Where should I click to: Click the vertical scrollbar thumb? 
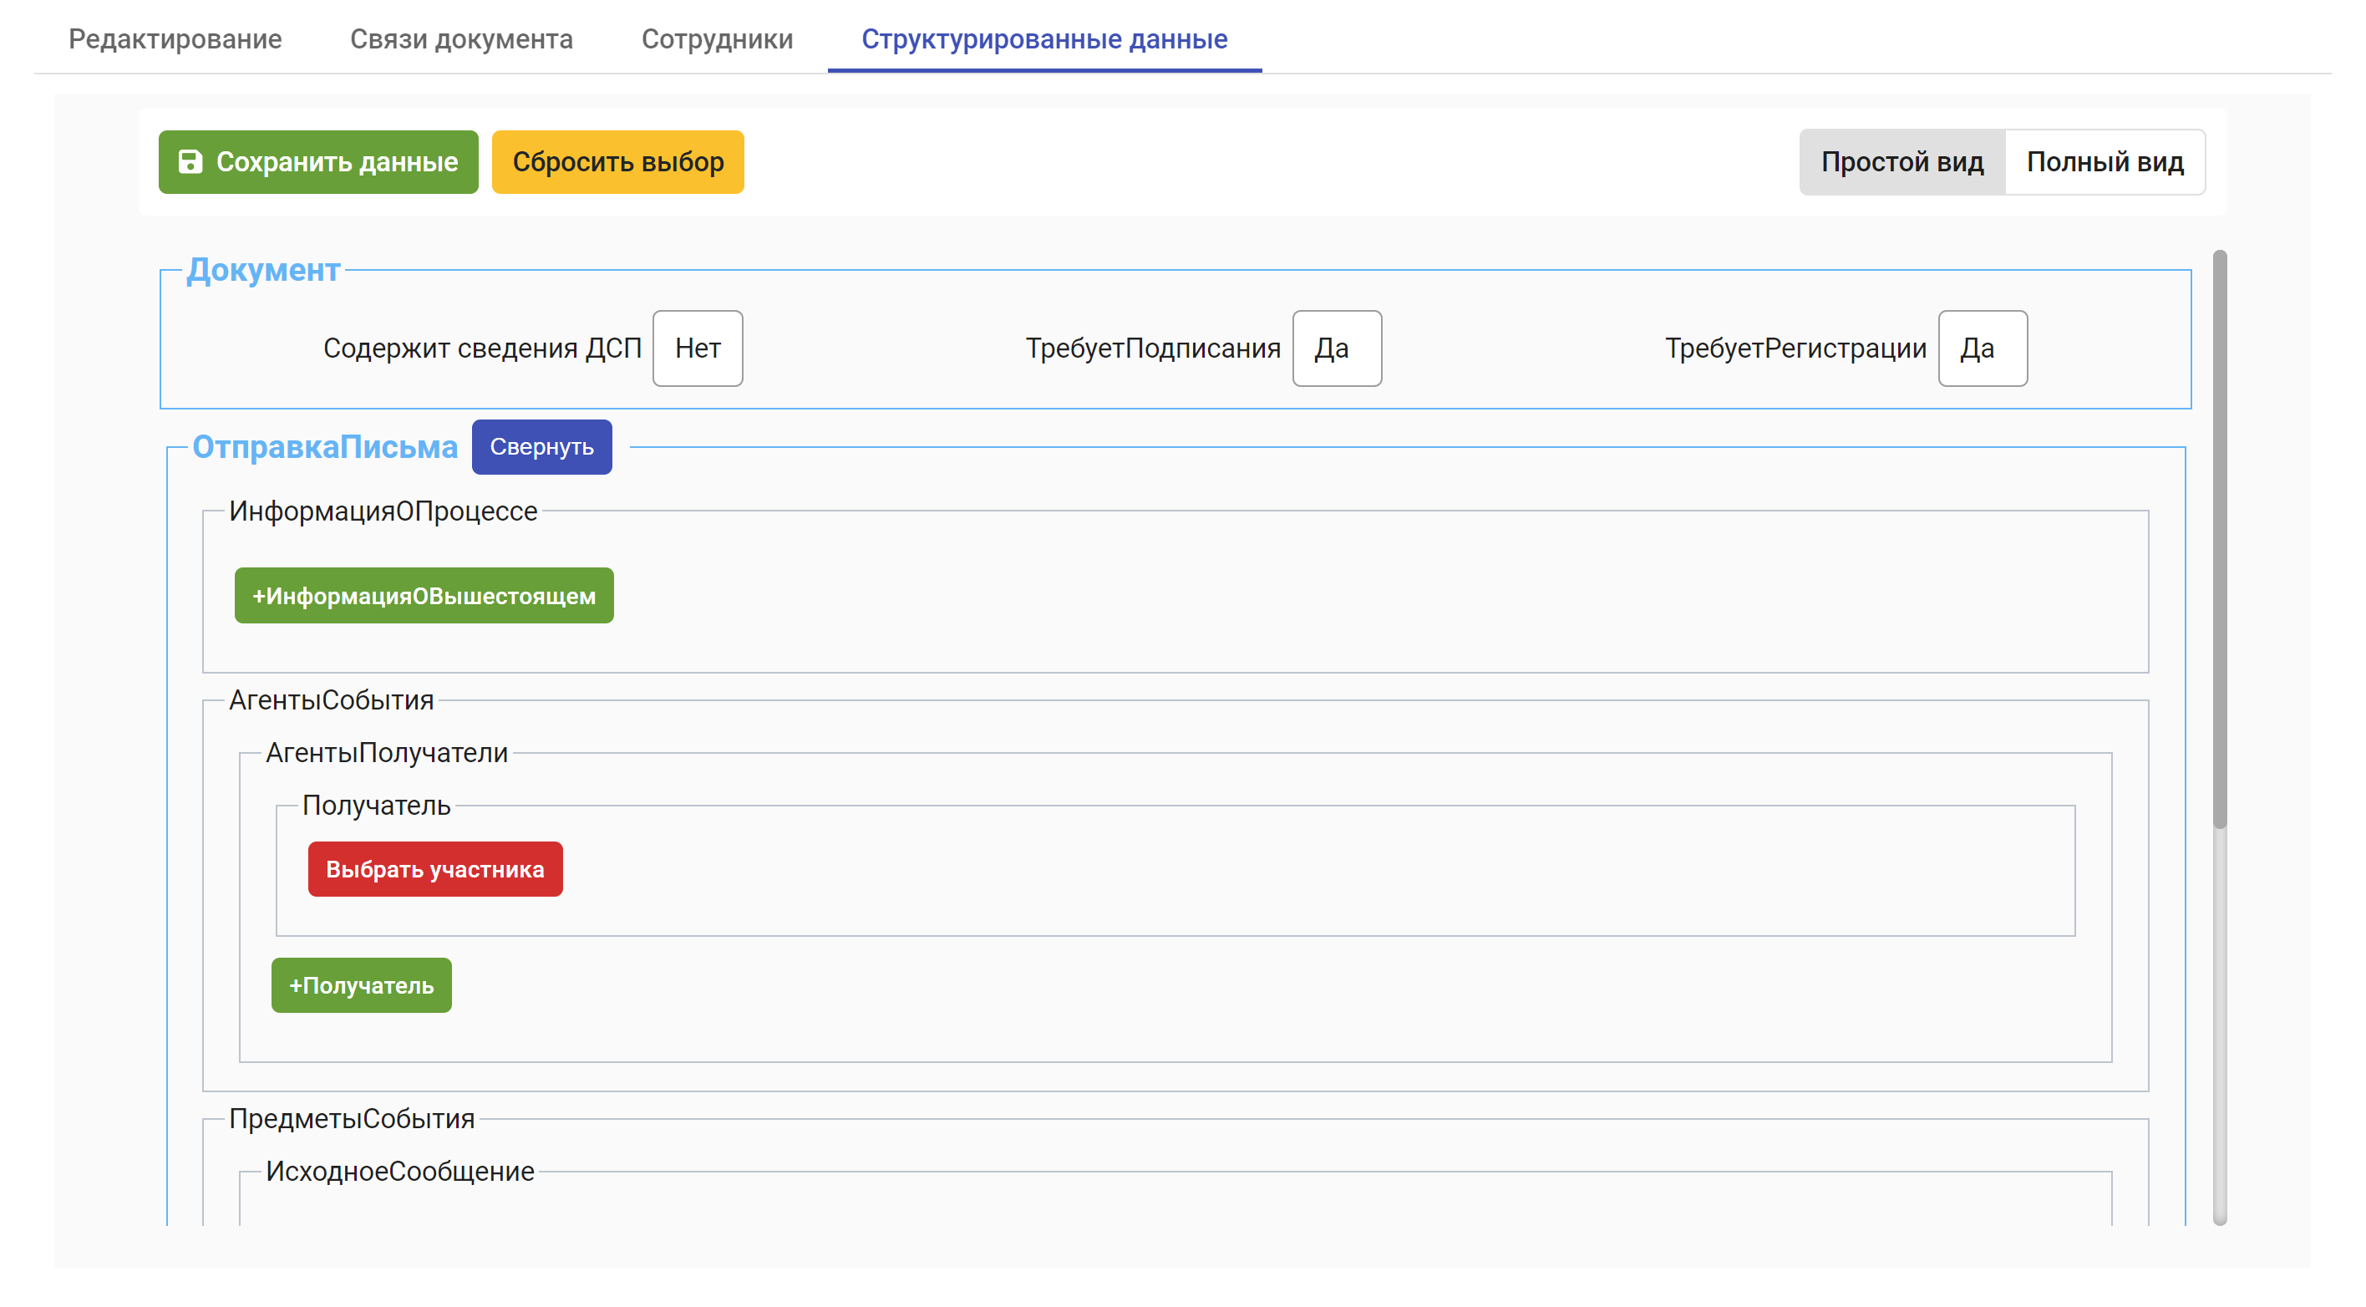tap(2219, 539)
